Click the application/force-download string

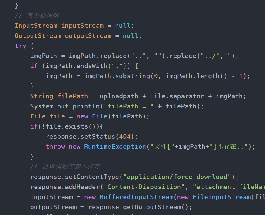pos(177,177)
